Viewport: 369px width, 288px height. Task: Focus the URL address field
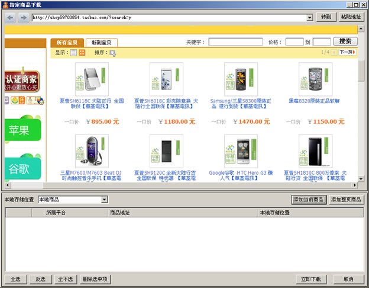pyautogui.click(x=170, y=17)
